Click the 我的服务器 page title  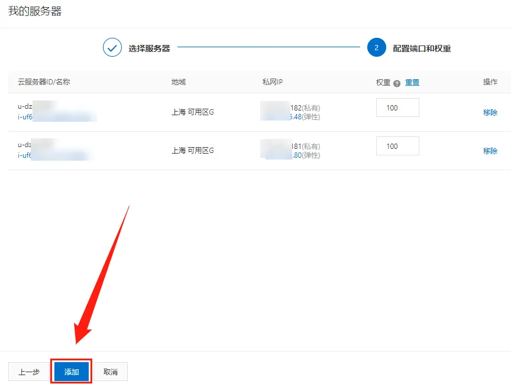click(x=35, y=11)
